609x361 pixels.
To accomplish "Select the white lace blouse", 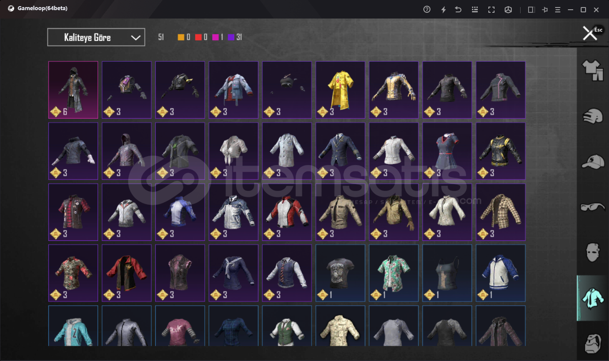I will (447, 212).
